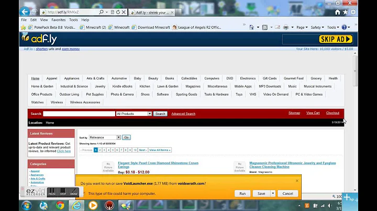Click the Next pagination link
The width and height of the screenshot is (377, 211).
142,150
